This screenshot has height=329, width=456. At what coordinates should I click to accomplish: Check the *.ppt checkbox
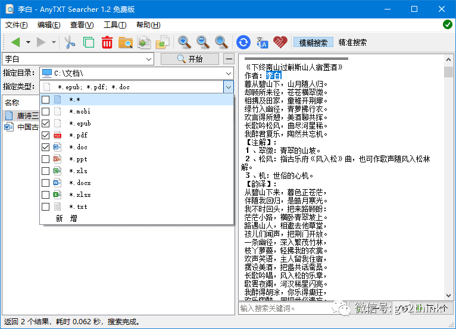(x=45, y=159)
